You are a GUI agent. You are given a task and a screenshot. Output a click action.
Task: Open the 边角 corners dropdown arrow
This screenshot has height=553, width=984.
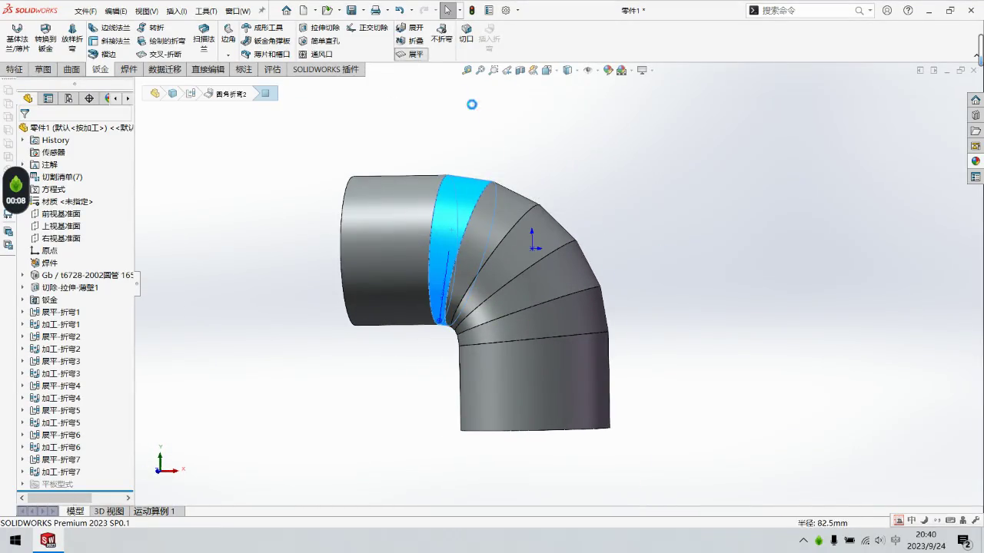[x=228, y=55]
